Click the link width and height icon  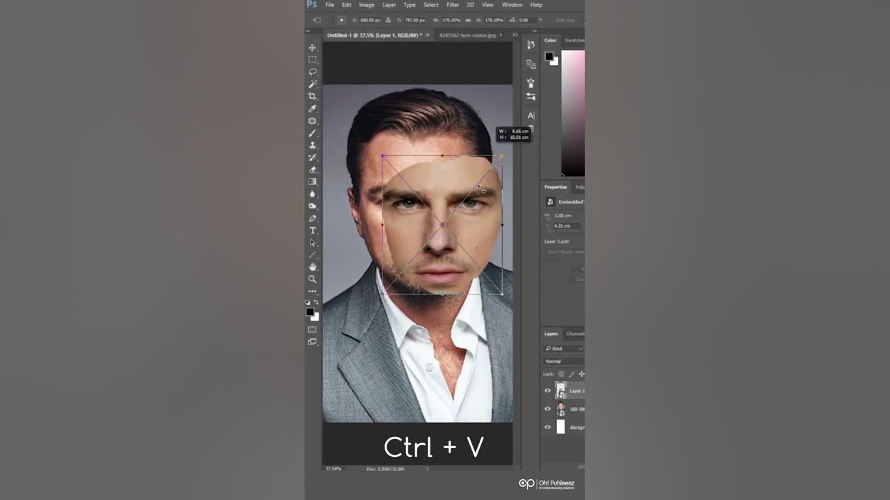468,20
